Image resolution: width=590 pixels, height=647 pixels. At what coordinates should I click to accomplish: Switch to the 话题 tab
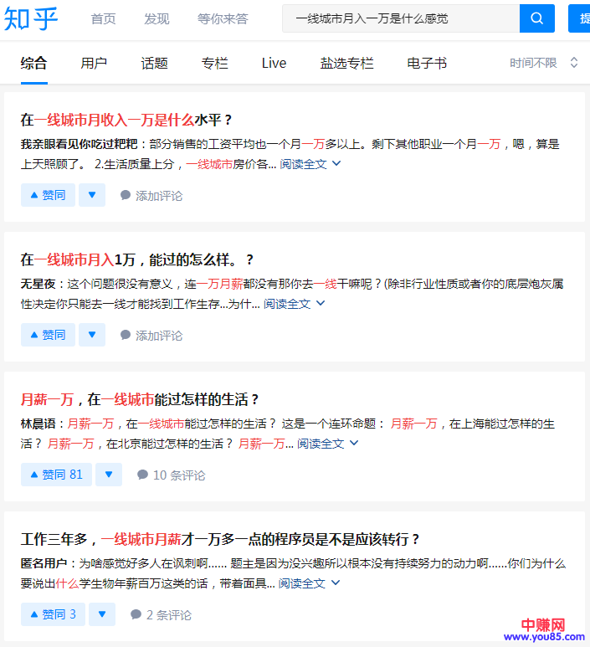click(x=154, y=63)
